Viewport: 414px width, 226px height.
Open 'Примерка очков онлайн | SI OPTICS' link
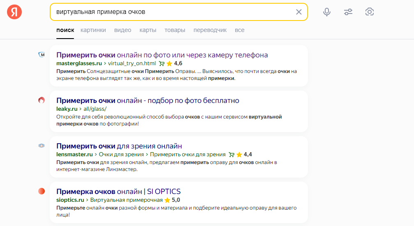tap(118, 192)
